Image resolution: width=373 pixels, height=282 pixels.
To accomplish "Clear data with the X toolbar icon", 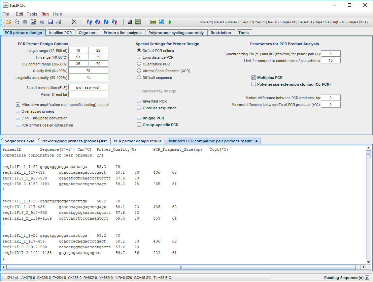I will point(74,22).
